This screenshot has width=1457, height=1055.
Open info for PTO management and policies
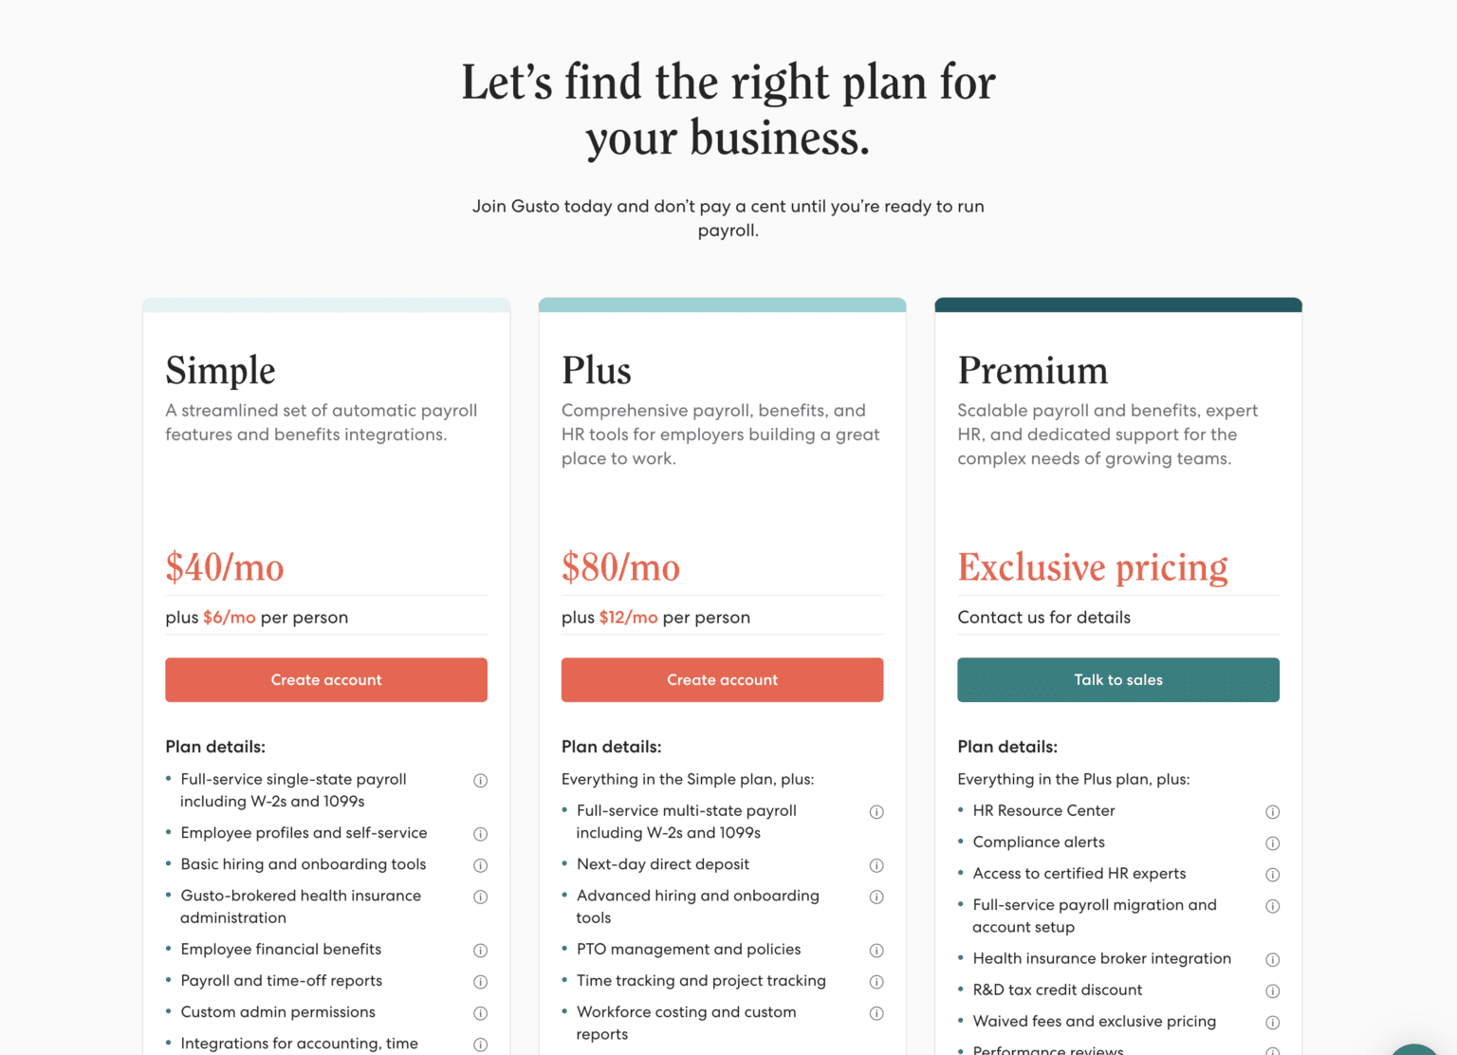(x=876, y=951)
